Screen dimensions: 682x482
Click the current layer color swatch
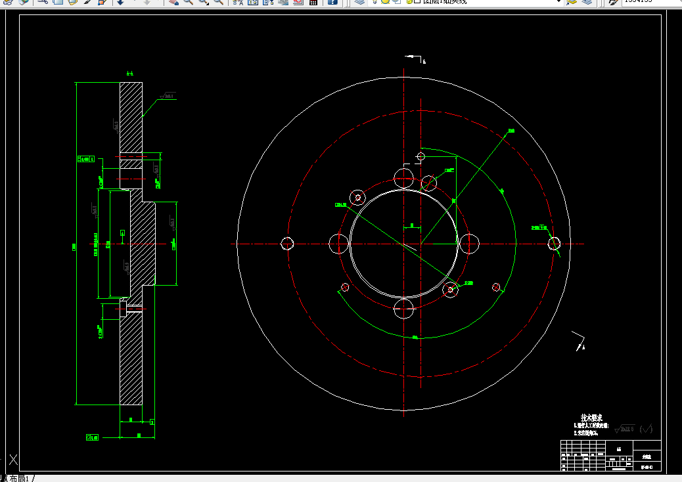[417, 1]
